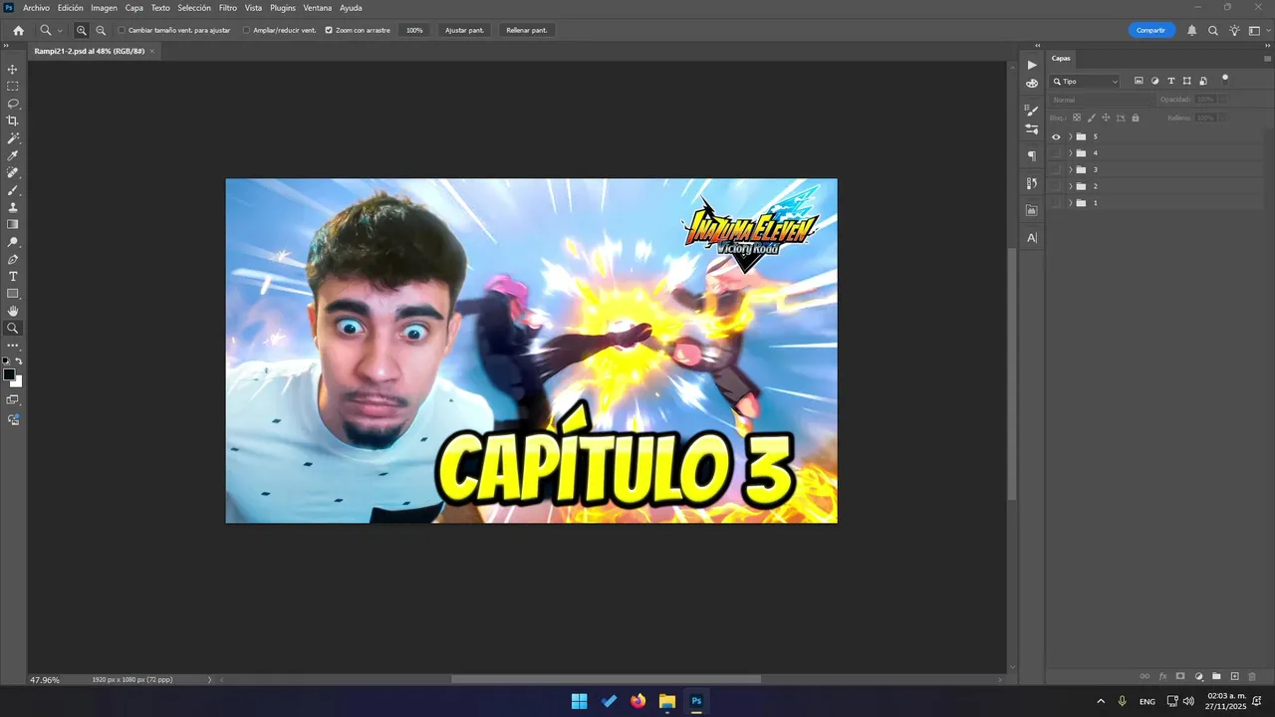Select the Crop tool
The image size is (1275, 717).
pos(13,120)
